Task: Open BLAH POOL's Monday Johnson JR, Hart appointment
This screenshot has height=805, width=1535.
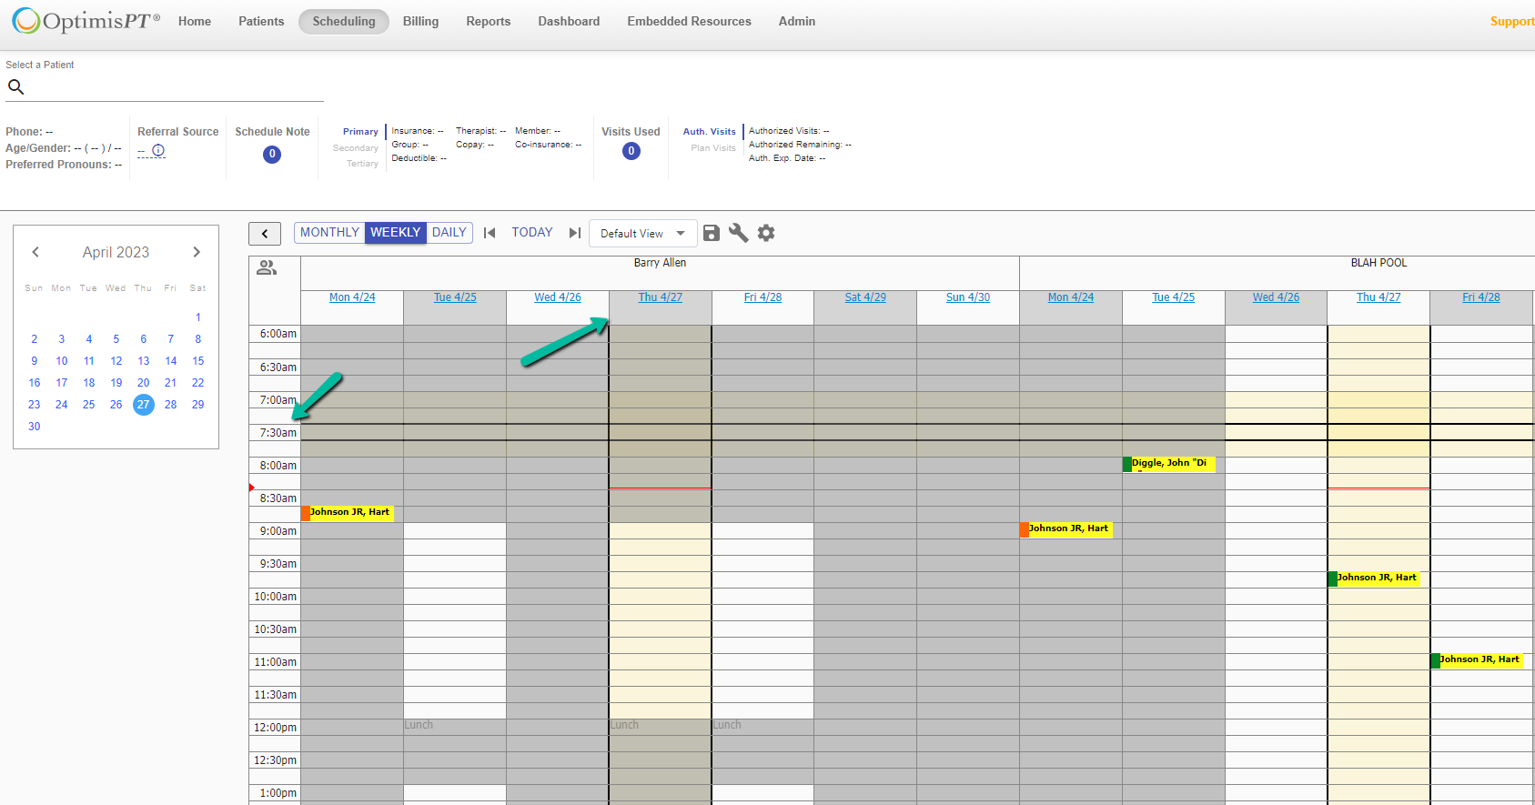Action: [1066, 529]
